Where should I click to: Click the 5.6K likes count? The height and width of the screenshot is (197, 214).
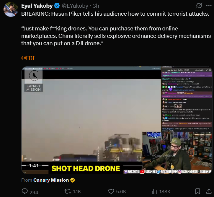point(121,192)
